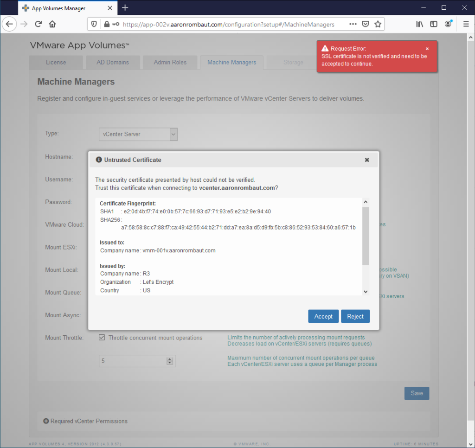Go to the browser Home icon

coord(52,24)
